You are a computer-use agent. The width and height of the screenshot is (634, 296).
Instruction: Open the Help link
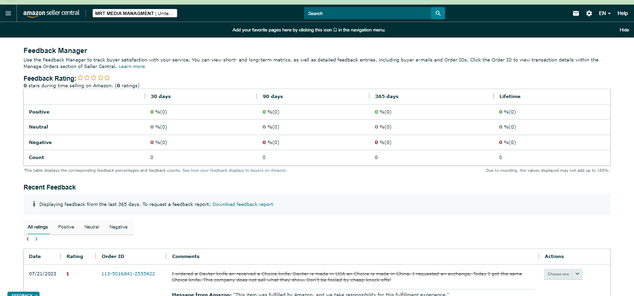[623, 13]
